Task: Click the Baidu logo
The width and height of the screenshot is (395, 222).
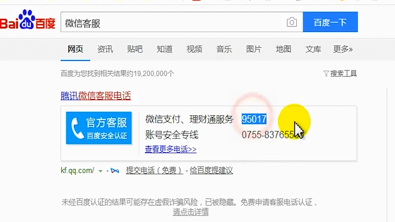Action: pyautogui.click(x=28, y=20)
